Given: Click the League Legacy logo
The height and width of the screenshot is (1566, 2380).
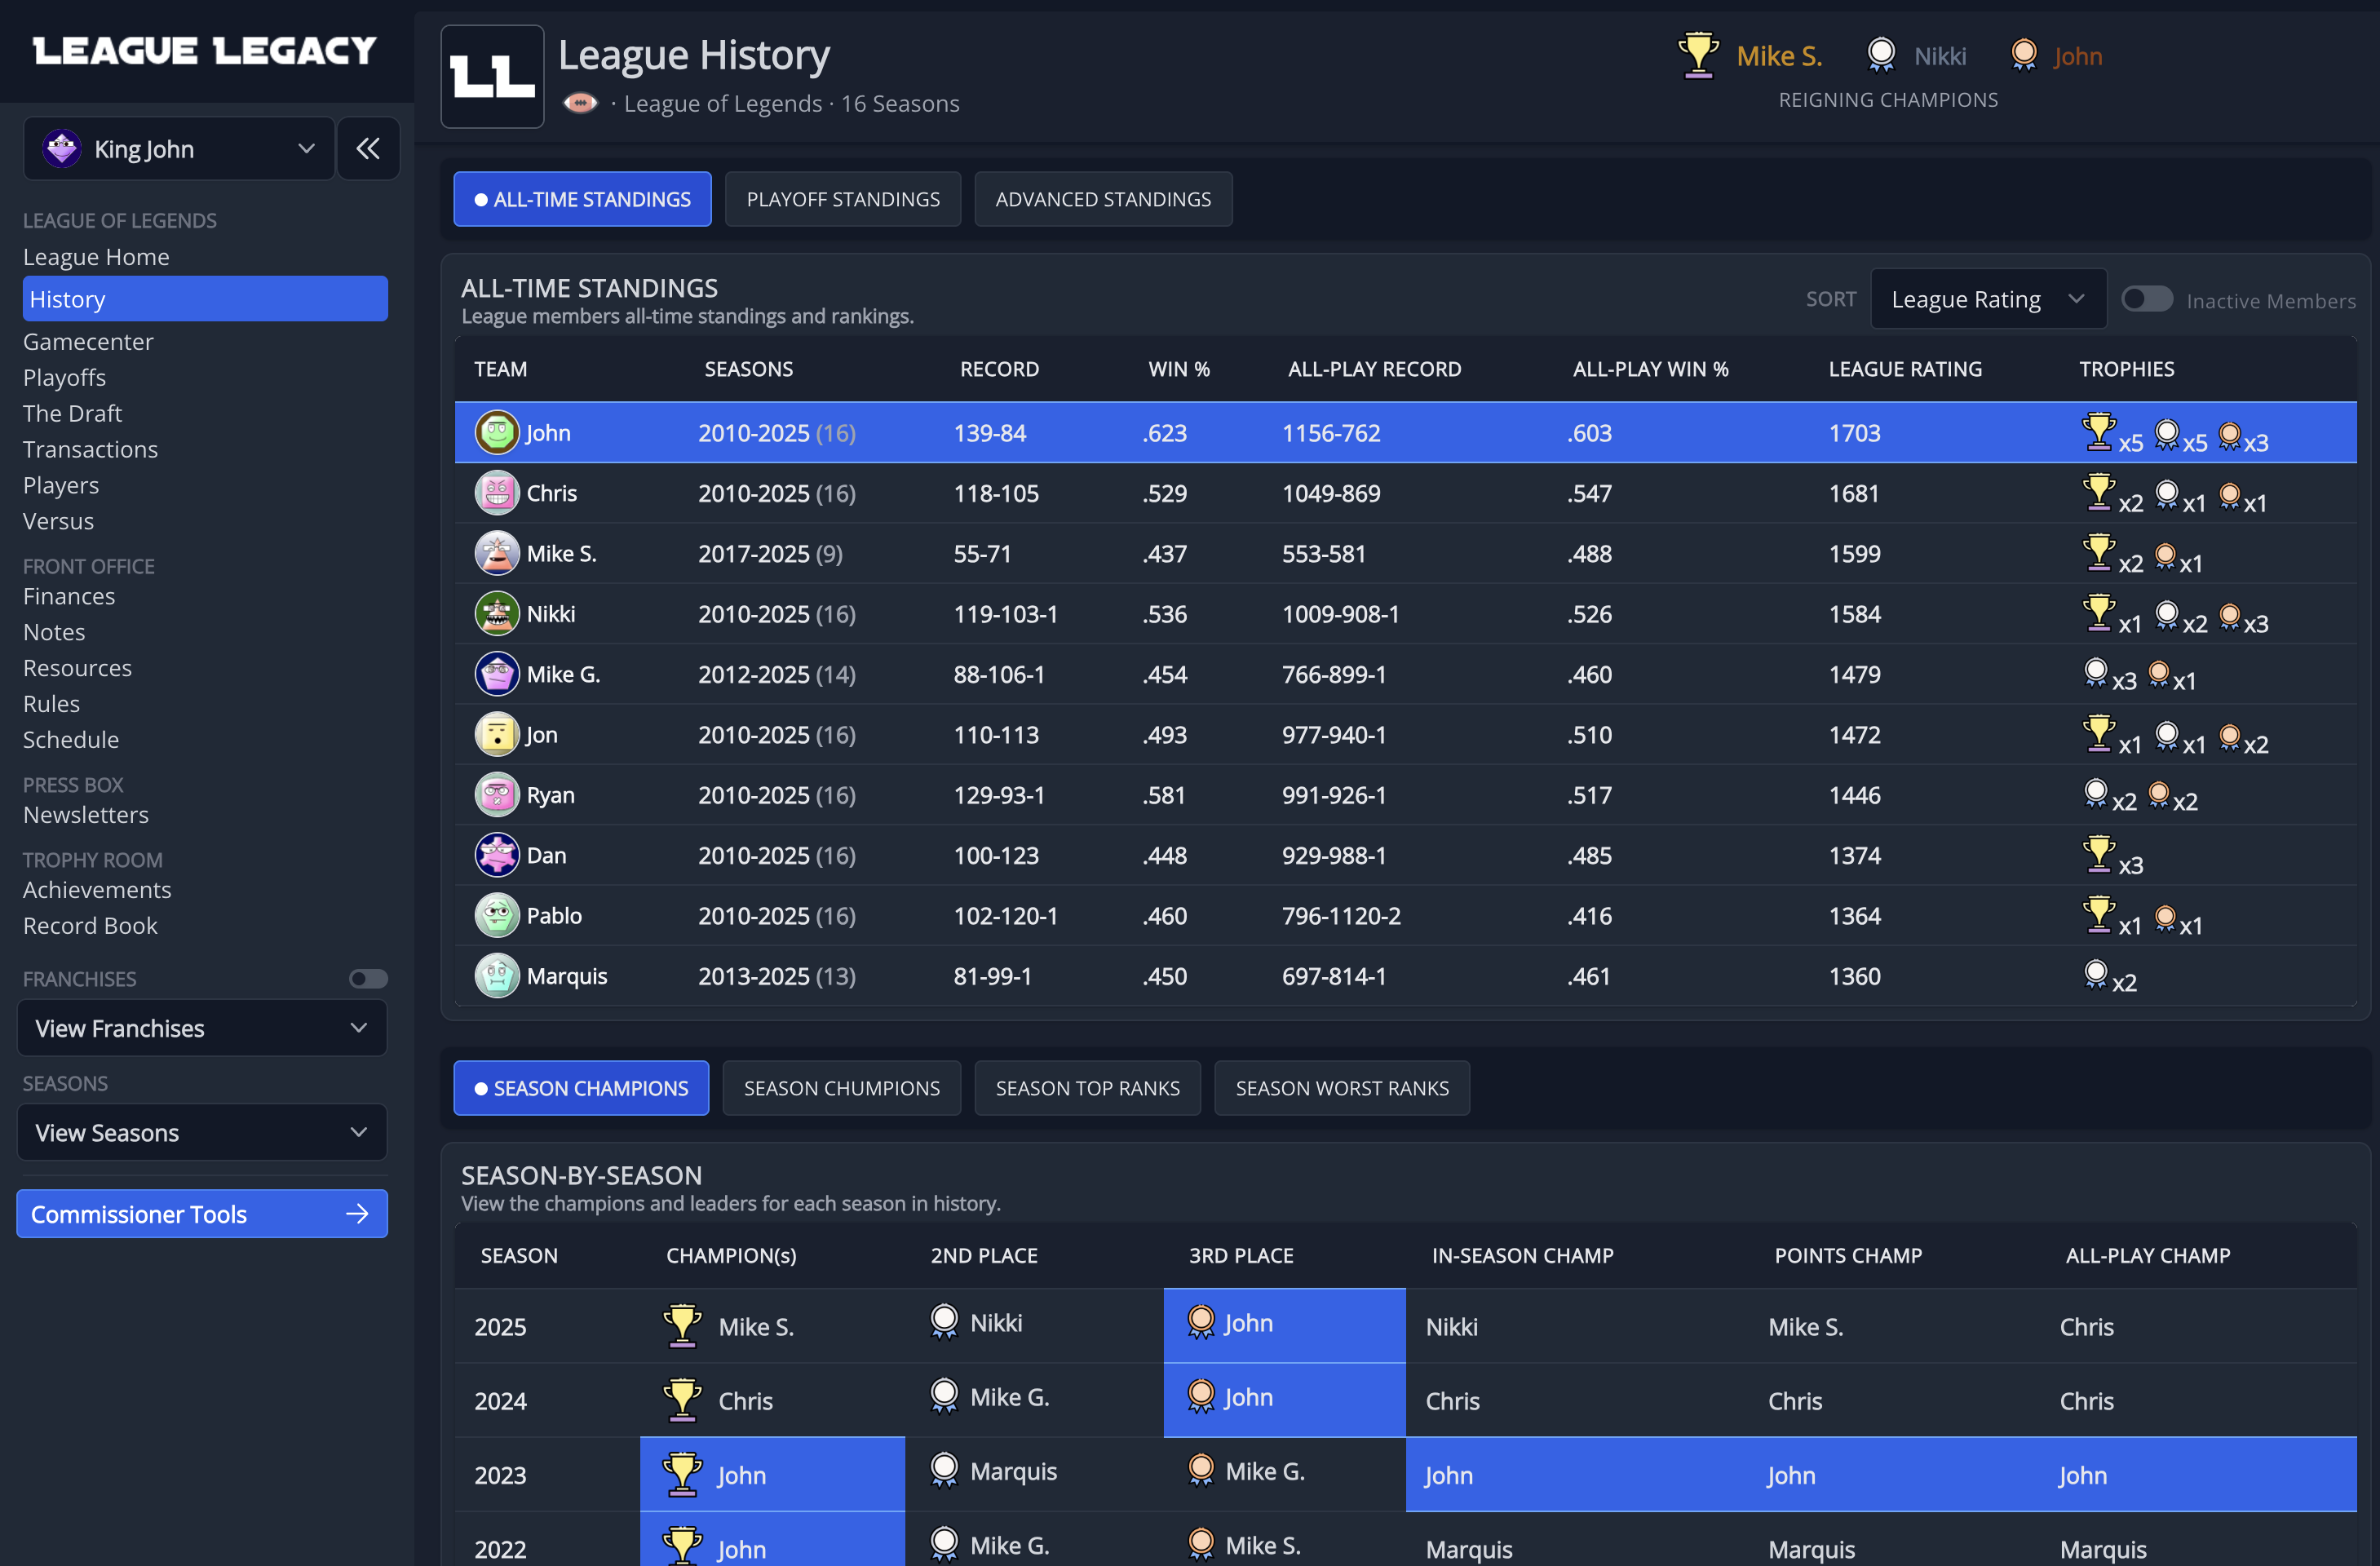Looking at the screenshot, I should point(205,51).
